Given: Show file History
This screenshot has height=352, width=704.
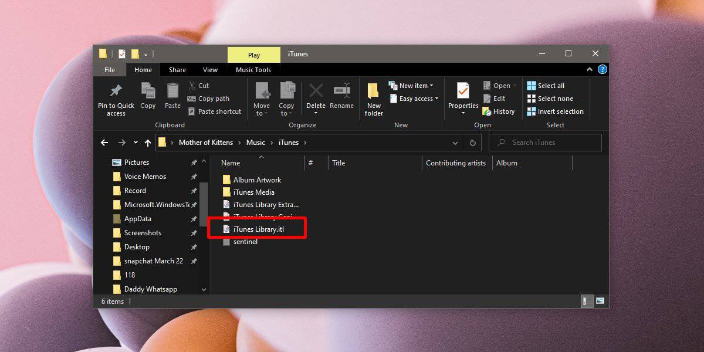Looking at the screenshot, I should [499, 111].
